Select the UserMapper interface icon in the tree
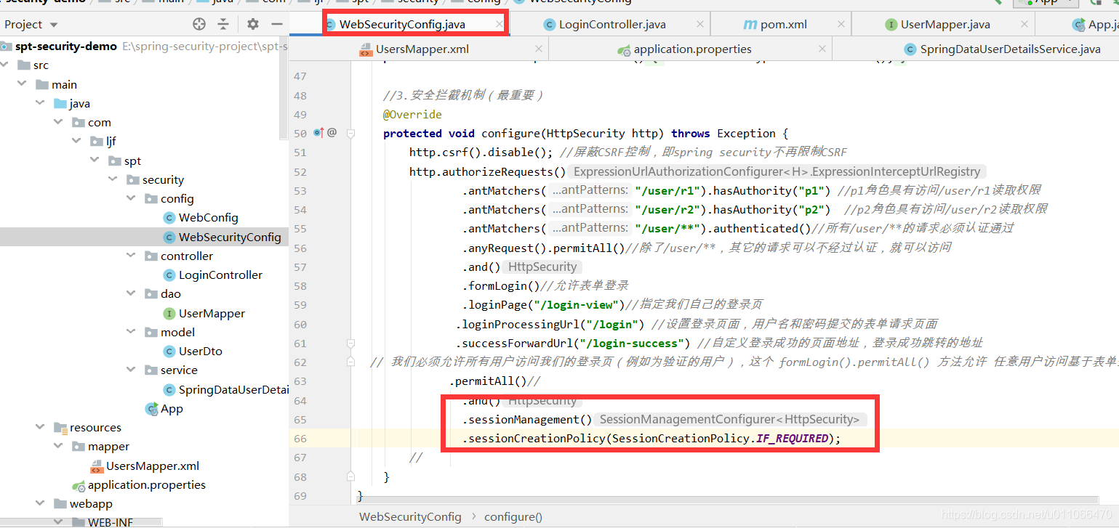The image size is (1119, 528). point(169,313)
